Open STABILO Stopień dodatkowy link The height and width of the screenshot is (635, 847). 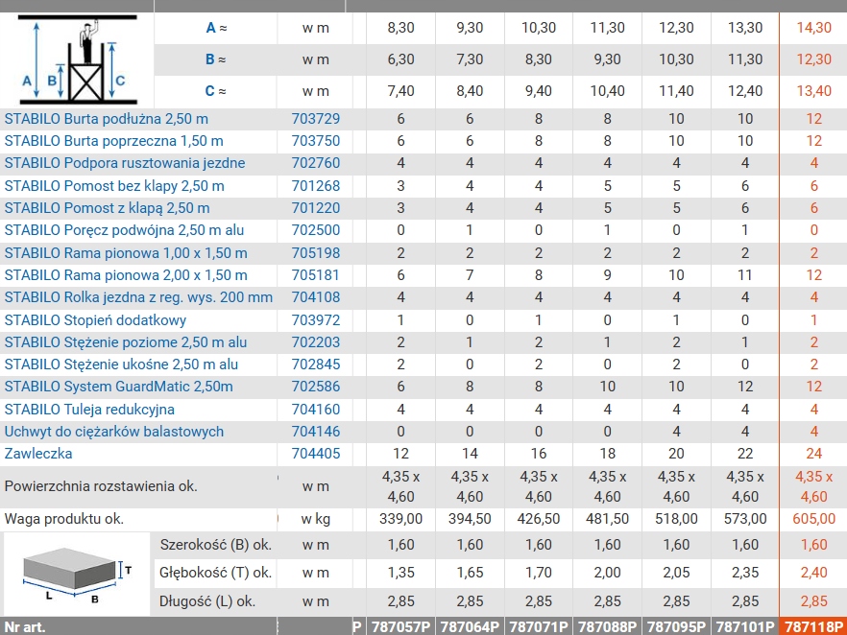click(x=95, y=320)
